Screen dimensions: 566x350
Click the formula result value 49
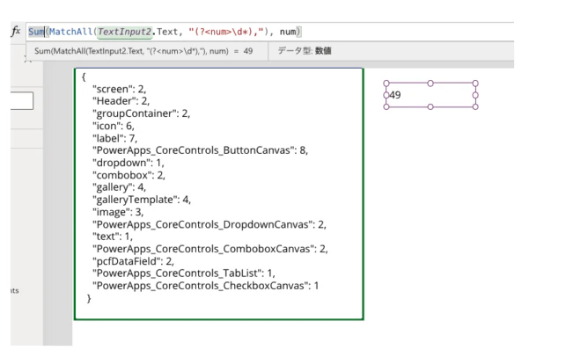click(248, 51)
